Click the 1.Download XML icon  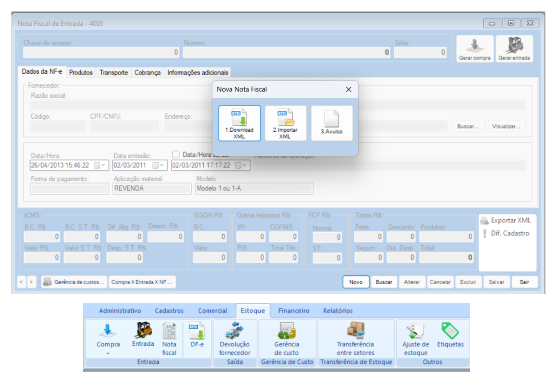tap(240, 123)
